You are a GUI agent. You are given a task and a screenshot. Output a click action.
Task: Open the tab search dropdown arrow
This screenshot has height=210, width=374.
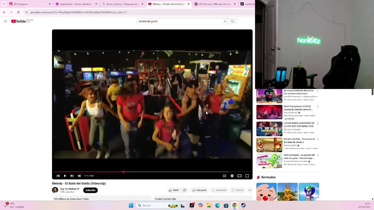tap(4, 4)
